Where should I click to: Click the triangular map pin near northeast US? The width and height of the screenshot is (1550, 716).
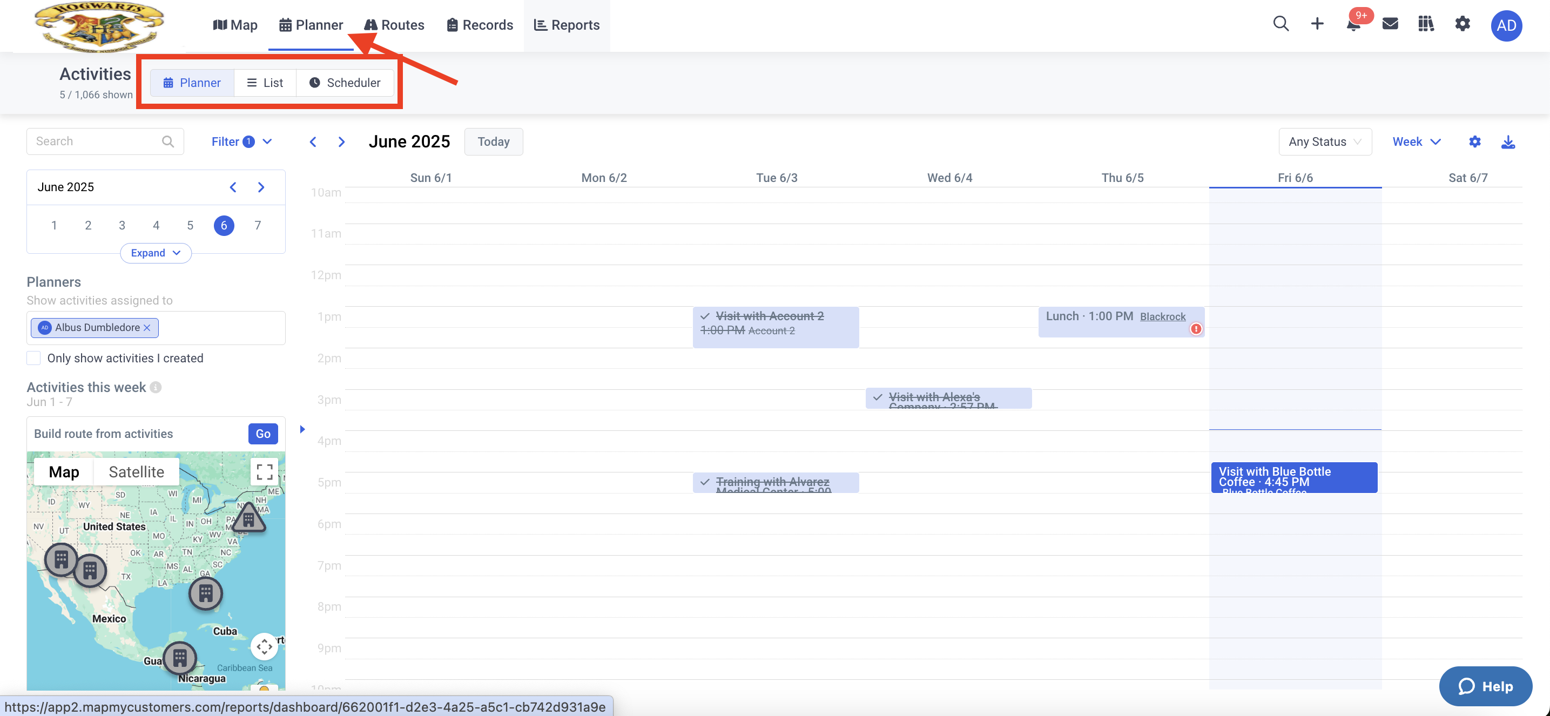pos(248,518)
